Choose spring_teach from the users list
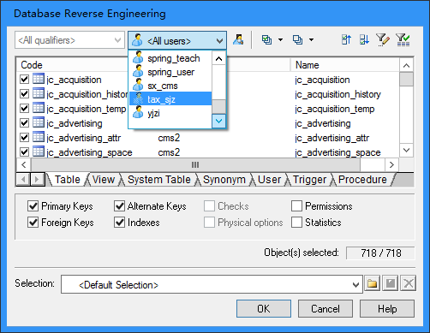 coord(170,58)
